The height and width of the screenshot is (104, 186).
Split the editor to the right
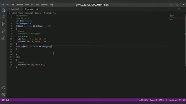(x=179, y=9)
